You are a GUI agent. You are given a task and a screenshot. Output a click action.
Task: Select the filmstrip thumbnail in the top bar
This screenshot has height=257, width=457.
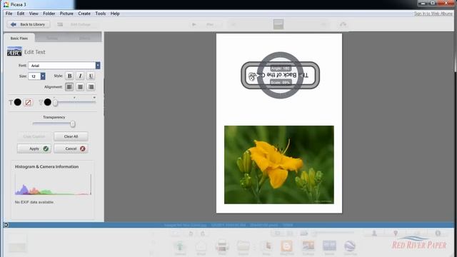pos(278,24)
